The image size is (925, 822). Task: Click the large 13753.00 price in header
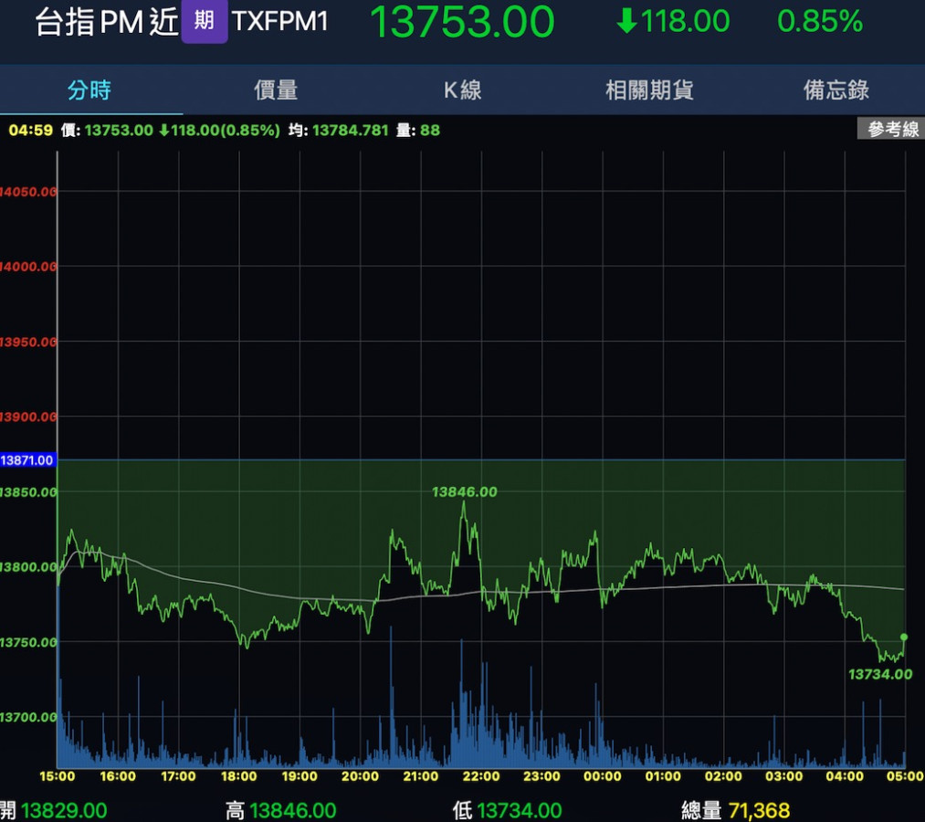[461, 21]
